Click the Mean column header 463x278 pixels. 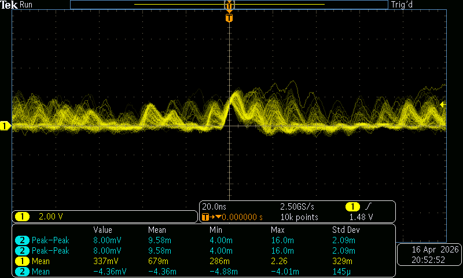(x=157, y=230)
